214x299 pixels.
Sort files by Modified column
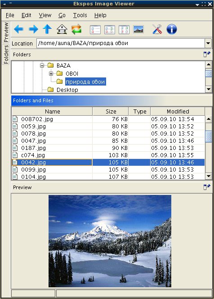pyautogui.click(x=178, y=111)
